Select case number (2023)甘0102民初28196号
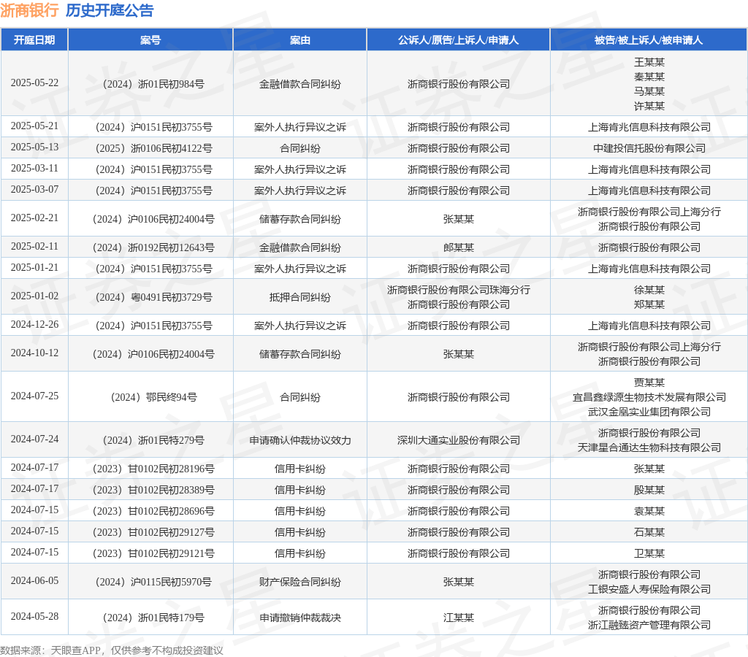 tap(153, 469)
